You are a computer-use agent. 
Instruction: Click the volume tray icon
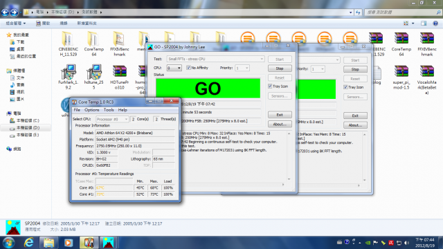click(x=406, y=243)
